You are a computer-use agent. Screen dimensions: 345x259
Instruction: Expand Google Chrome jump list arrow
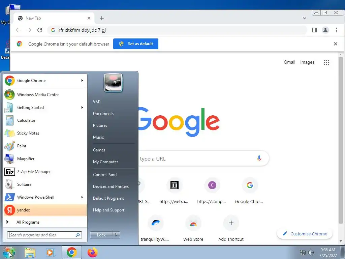click(82, 81)
